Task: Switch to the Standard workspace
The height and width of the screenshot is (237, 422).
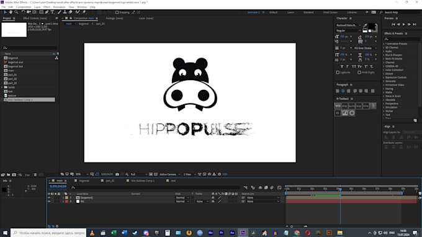Action: coord(308,12)
